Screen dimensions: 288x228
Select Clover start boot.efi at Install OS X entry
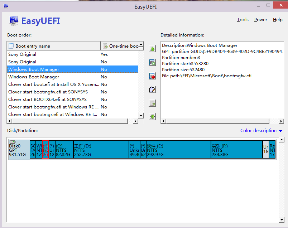(73, 84)
